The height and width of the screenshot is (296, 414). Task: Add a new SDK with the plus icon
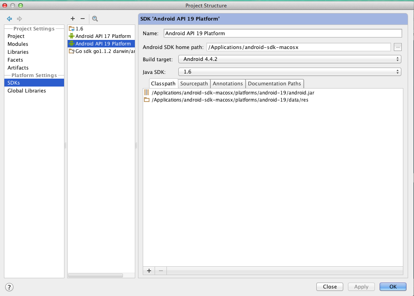click(x=73, y=19)
